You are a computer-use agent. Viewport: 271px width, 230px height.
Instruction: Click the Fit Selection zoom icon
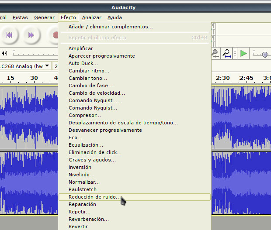[x=215, y=53]
